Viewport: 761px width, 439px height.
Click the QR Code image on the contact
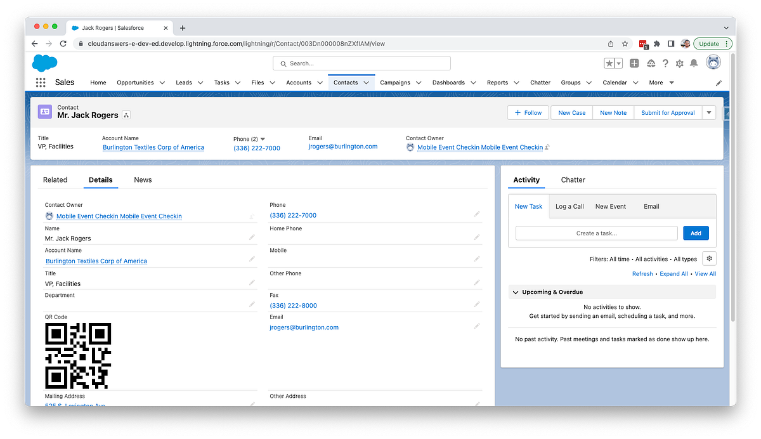coord(78,355)
